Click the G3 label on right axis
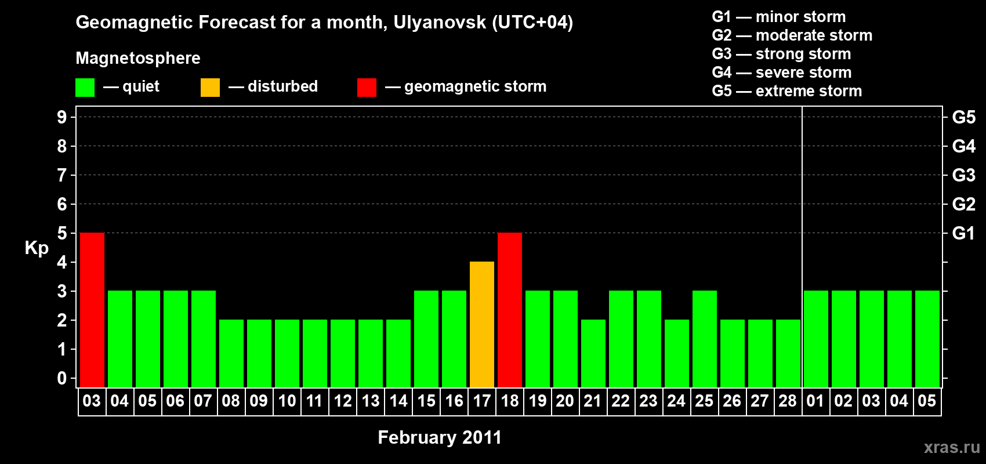This screenshot has width=986, height=464. pos(964,175)
